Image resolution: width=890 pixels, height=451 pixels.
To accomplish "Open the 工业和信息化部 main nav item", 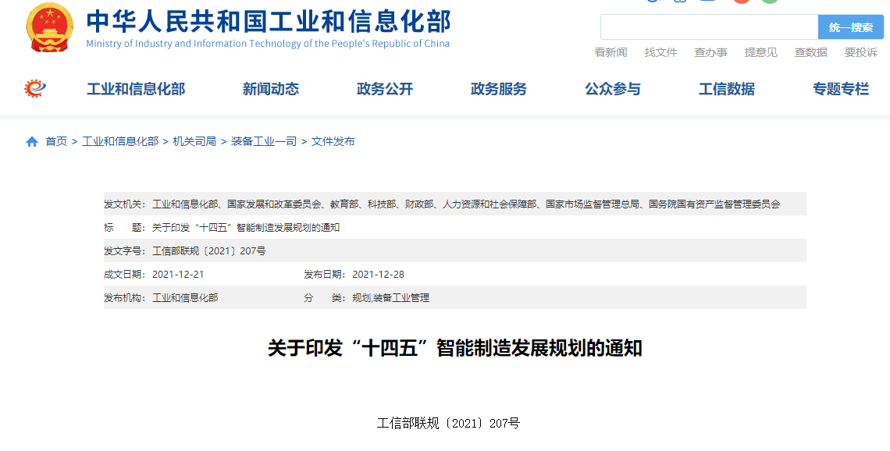I will pos(136,89).
